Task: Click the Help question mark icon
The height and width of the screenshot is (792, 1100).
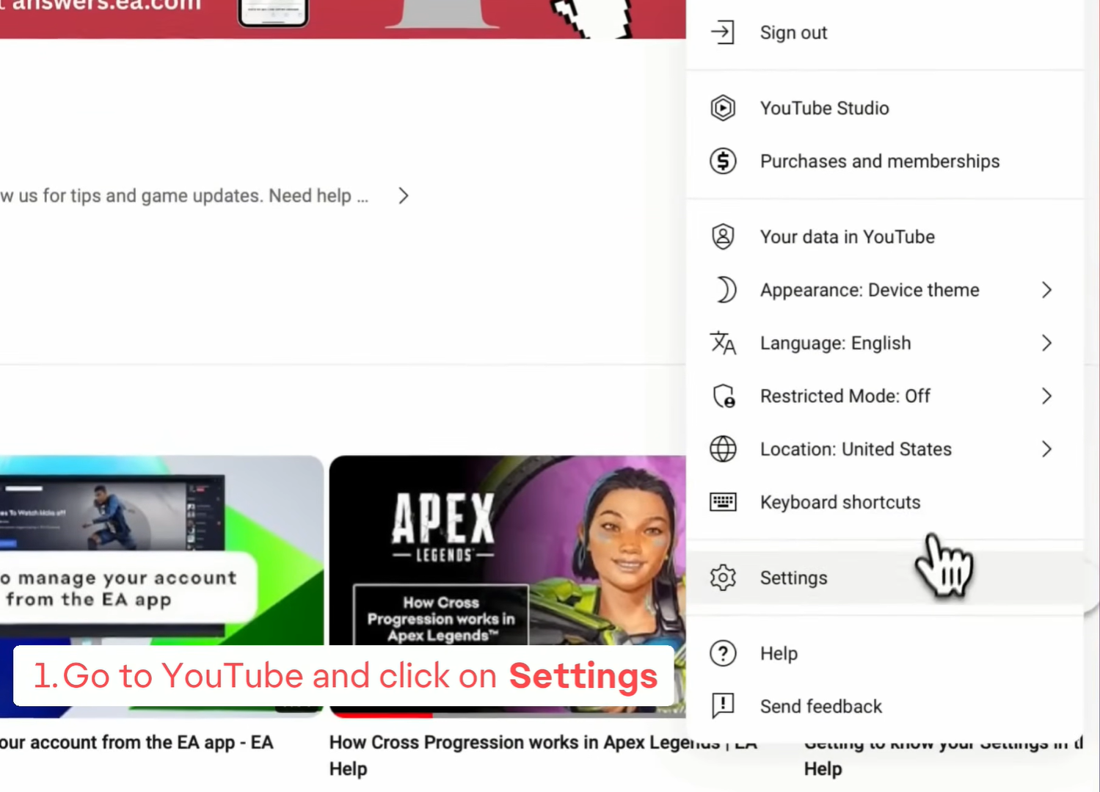Action: (723, 653)
